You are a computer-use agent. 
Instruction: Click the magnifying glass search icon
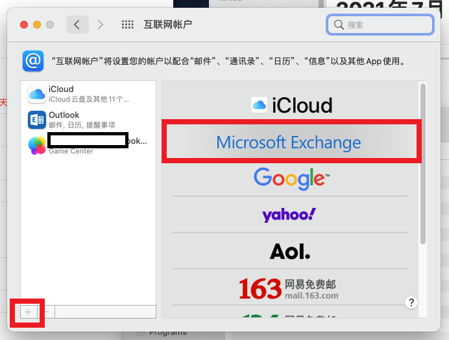[339, 25]
